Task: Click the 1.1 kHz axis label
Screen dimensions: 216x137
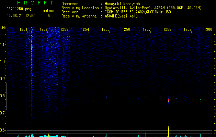Action: (3, 45)
